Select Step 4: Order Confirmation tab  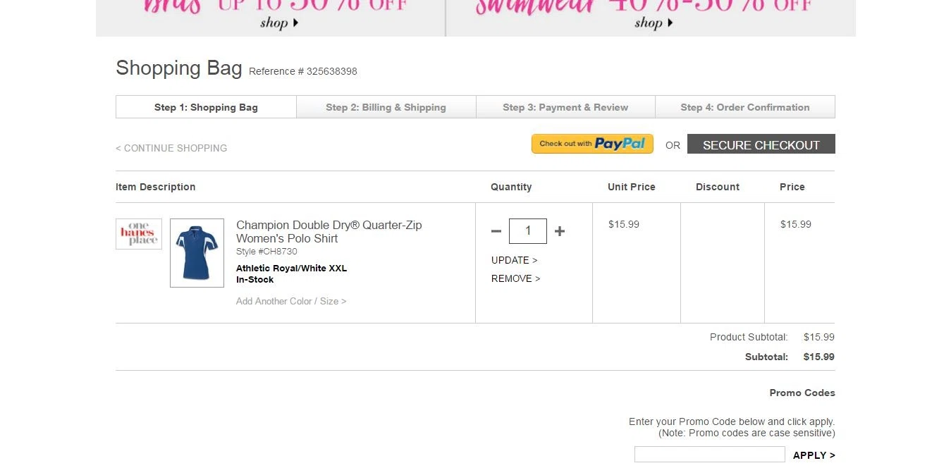click(x=745, y=107)
